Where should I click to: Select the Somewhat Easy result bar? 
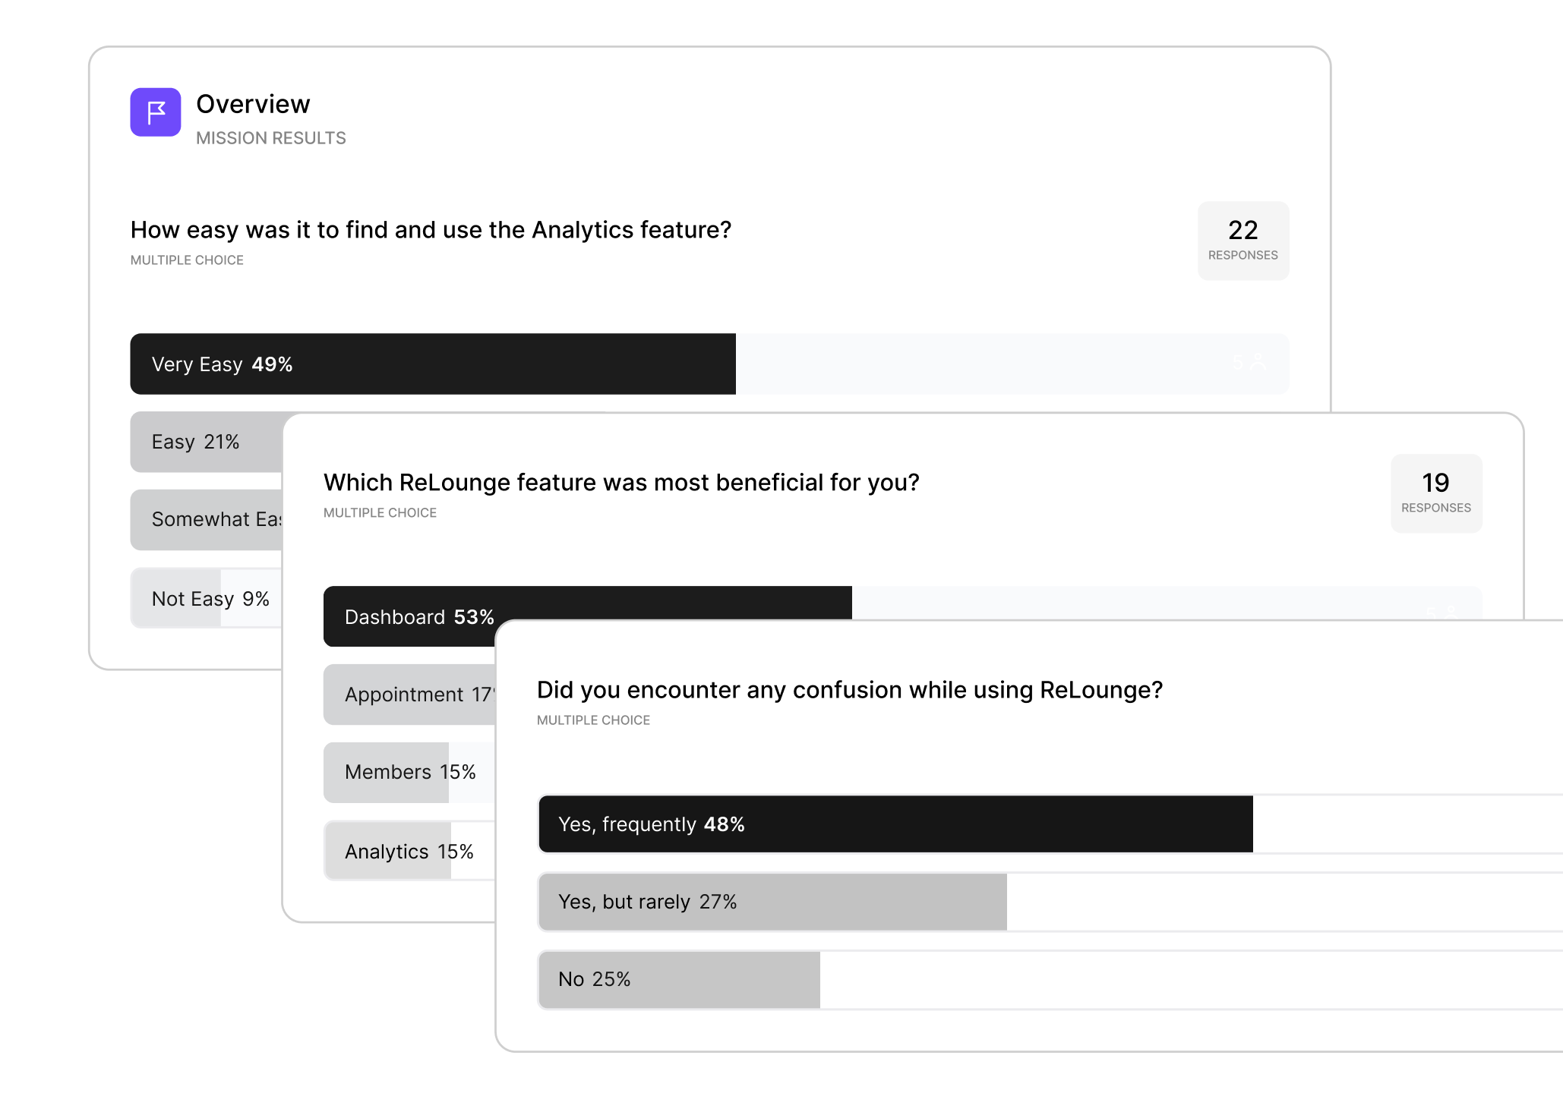click(x=207, y=519)
